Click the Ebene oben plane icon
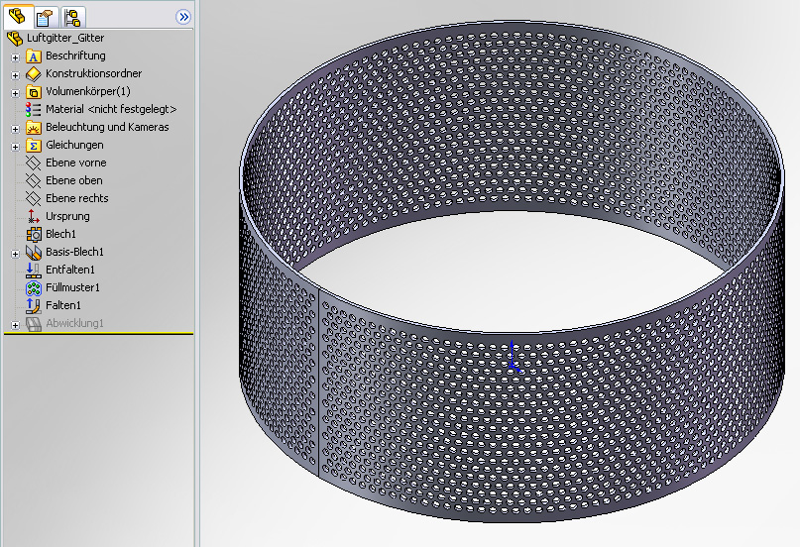The height and width of the screenshot is (547, 800). coord(33,181)
